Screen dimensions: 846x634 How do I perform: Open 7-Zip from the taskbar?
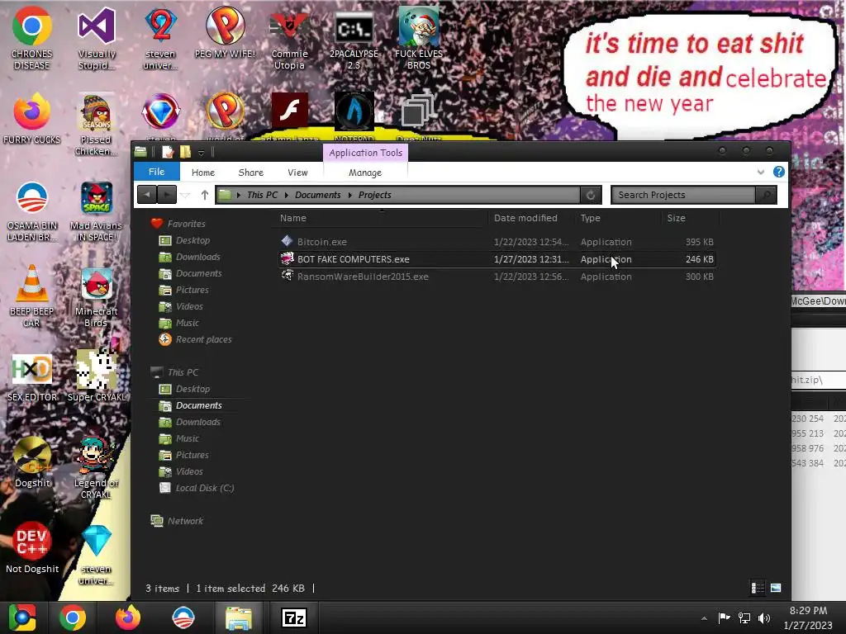(294, 617)
